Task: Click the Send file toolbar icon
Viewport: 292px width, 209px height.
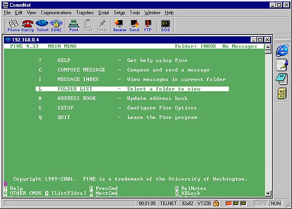Action: 134,25
